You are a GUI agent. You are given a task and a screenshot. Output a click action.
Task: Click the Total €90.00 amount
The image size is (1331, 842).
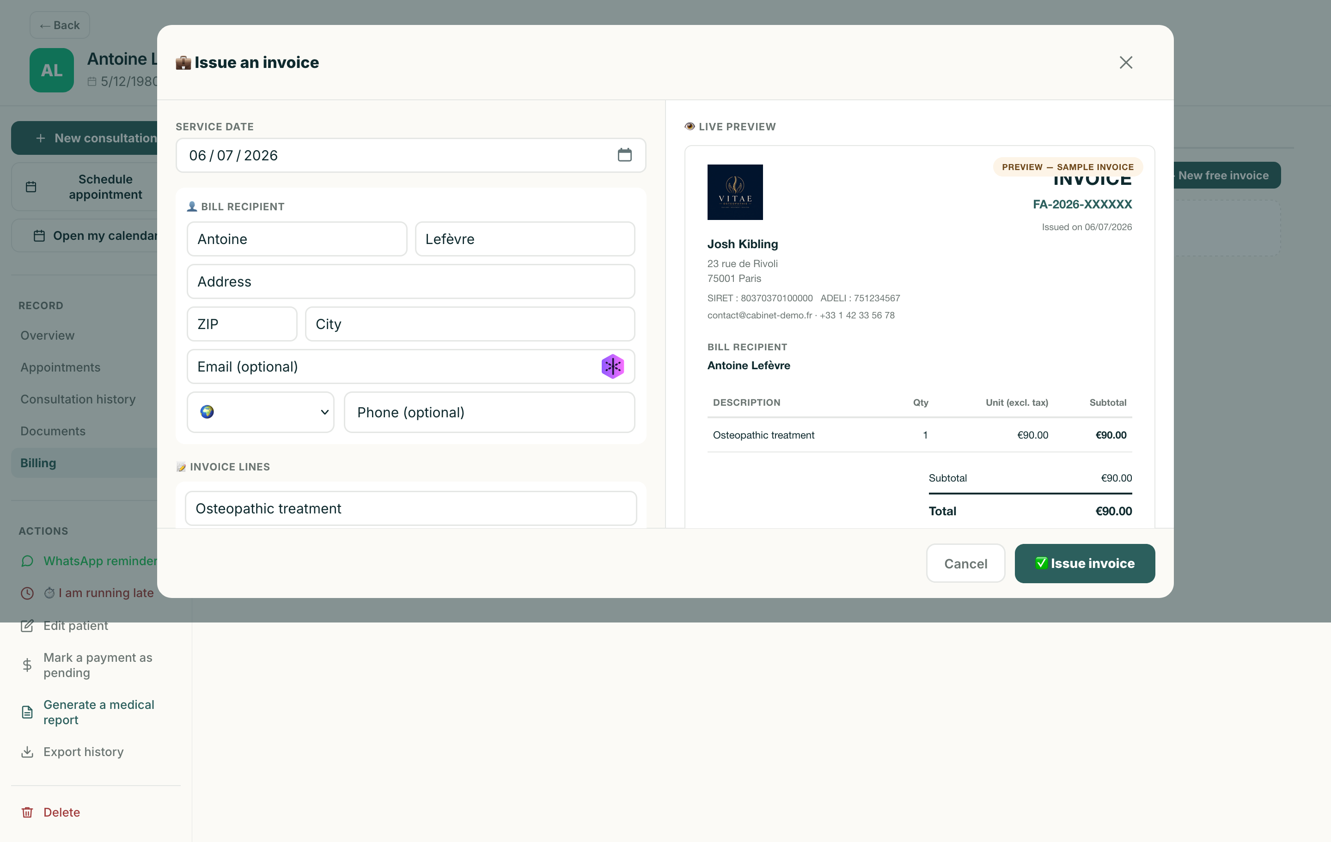tap(1113, 511)
